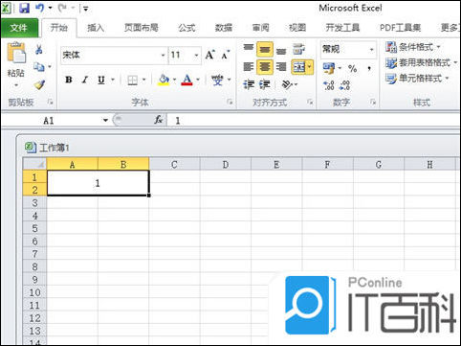Viewport: 461px width, 346px height.
Task: Click the 条件格式 button
Action: tap(413, 47)
